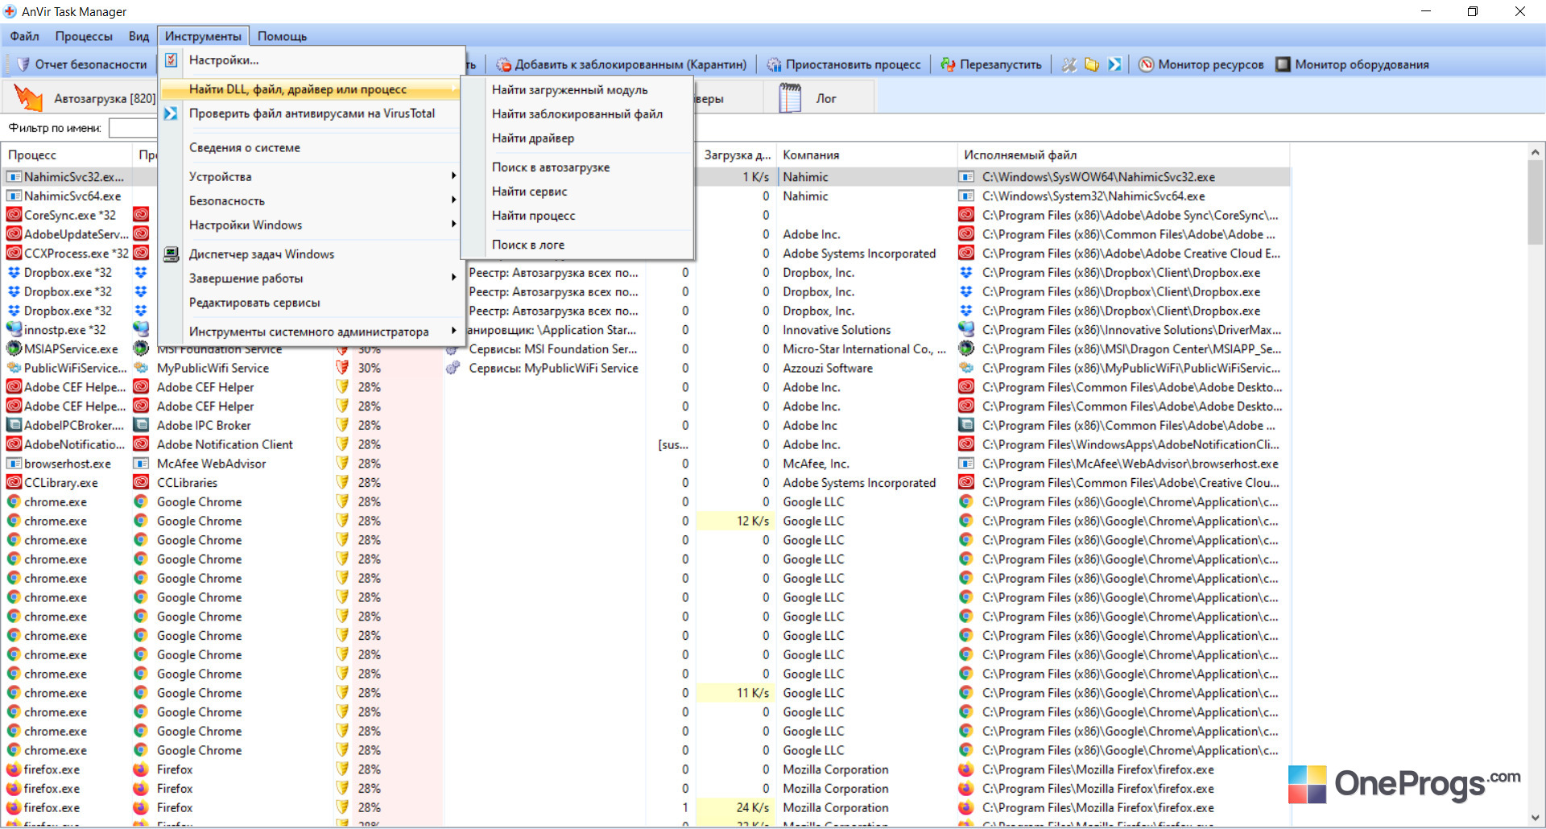Click the shield icon of Отчет безопасности

click(x=23, y=65)
